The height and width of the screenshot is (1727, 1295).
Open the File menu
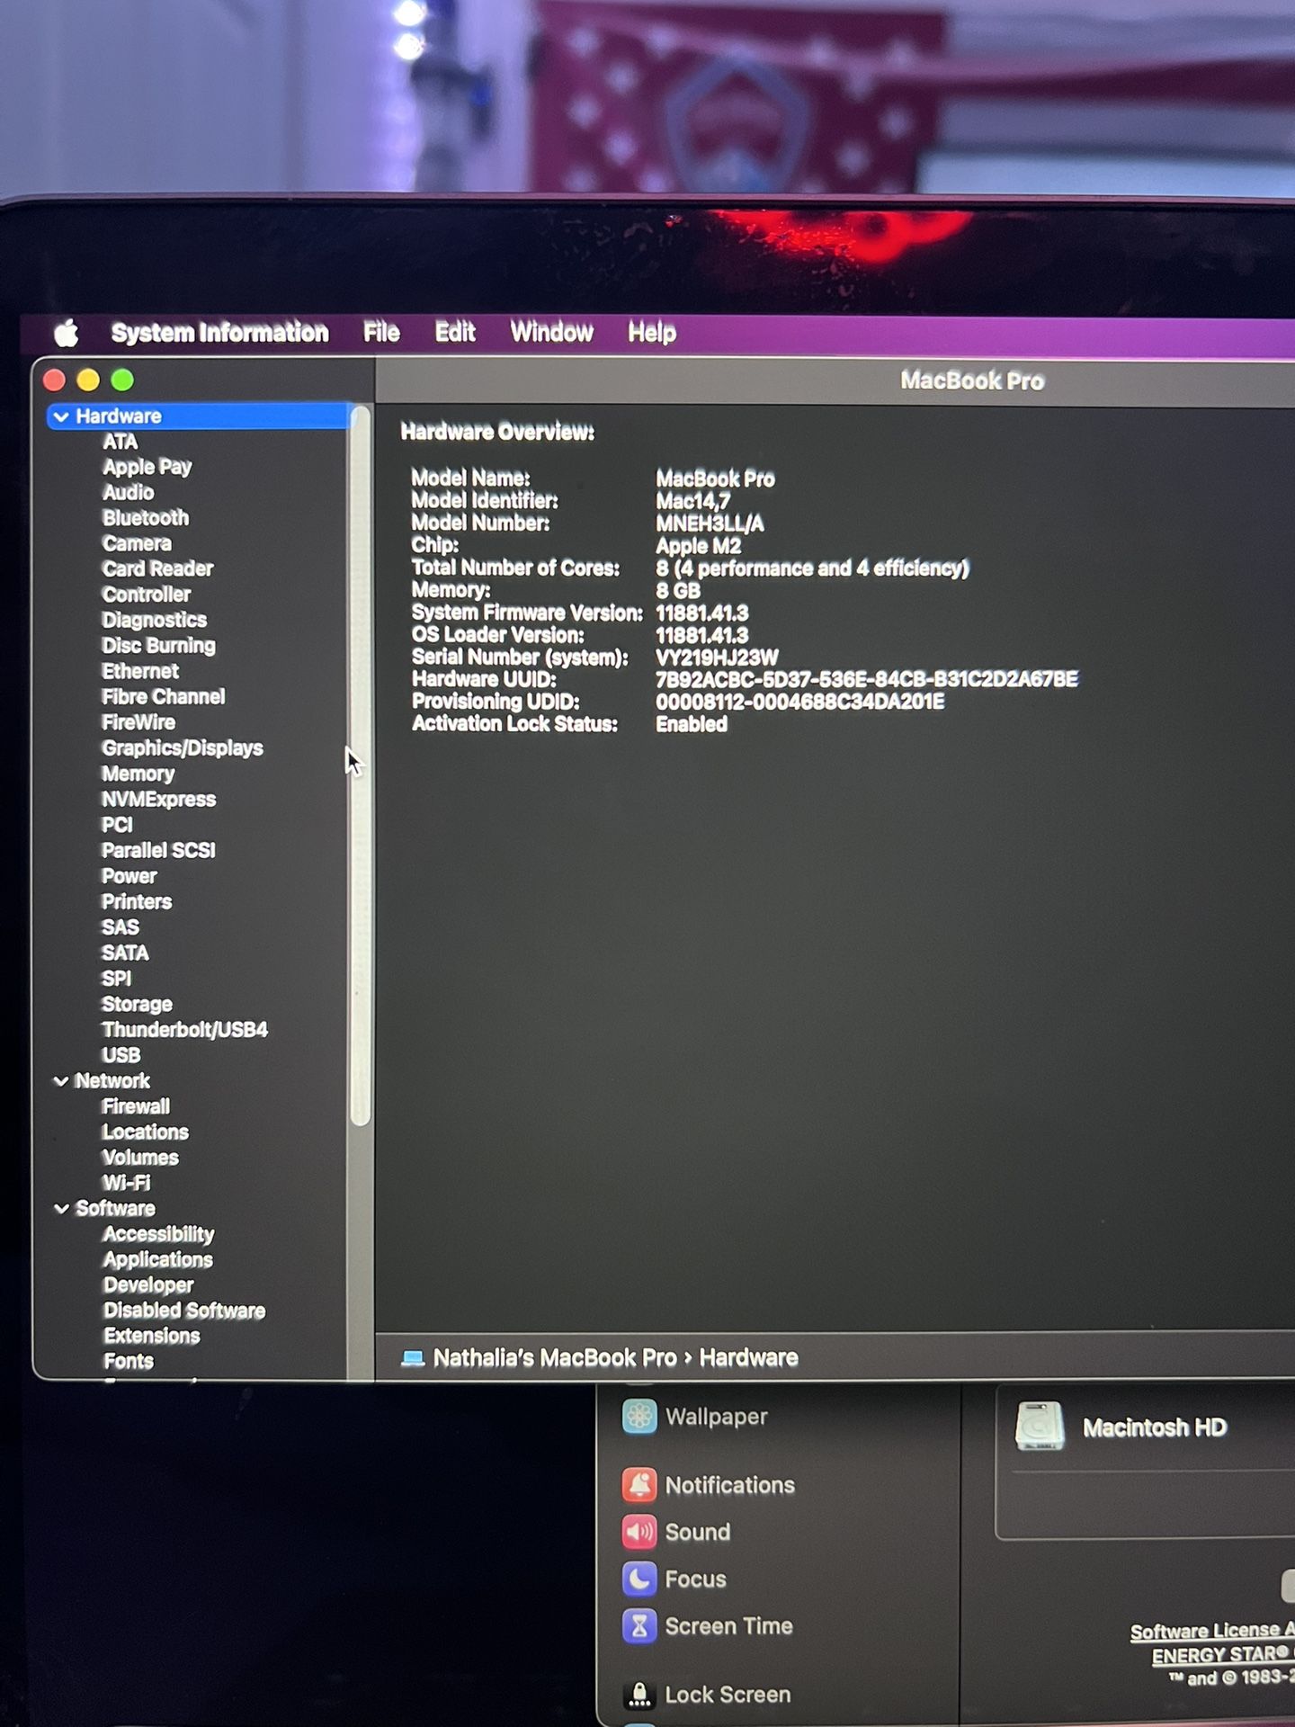tap(381, 333)
